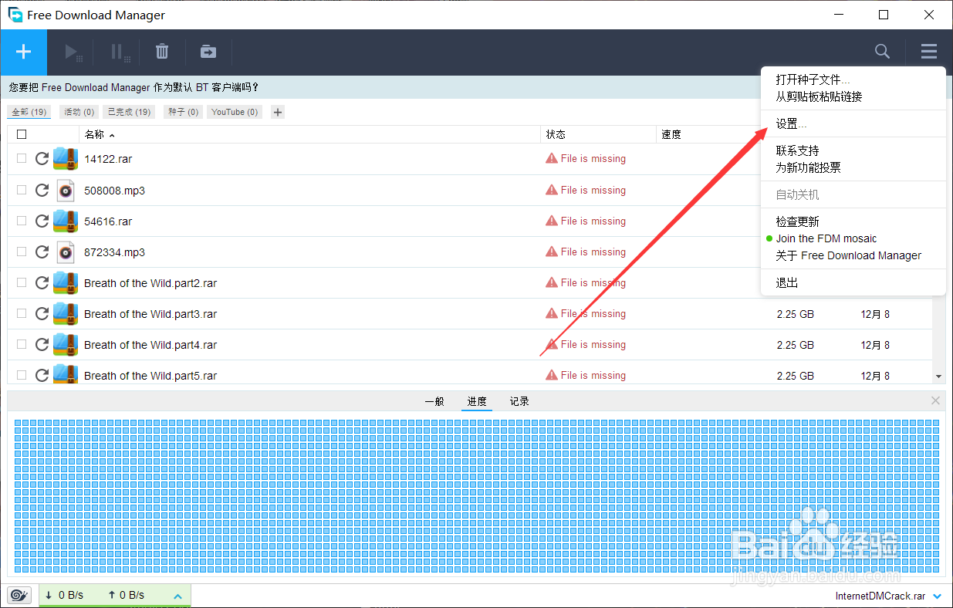Viewport: 953px width, 608px height.
Task: Restart icon for Breath of the Wild.part5.rar
Action: 42,375
